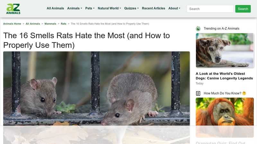
Task: Open the All Animals breadcrumb link
Action: point(33,24)
